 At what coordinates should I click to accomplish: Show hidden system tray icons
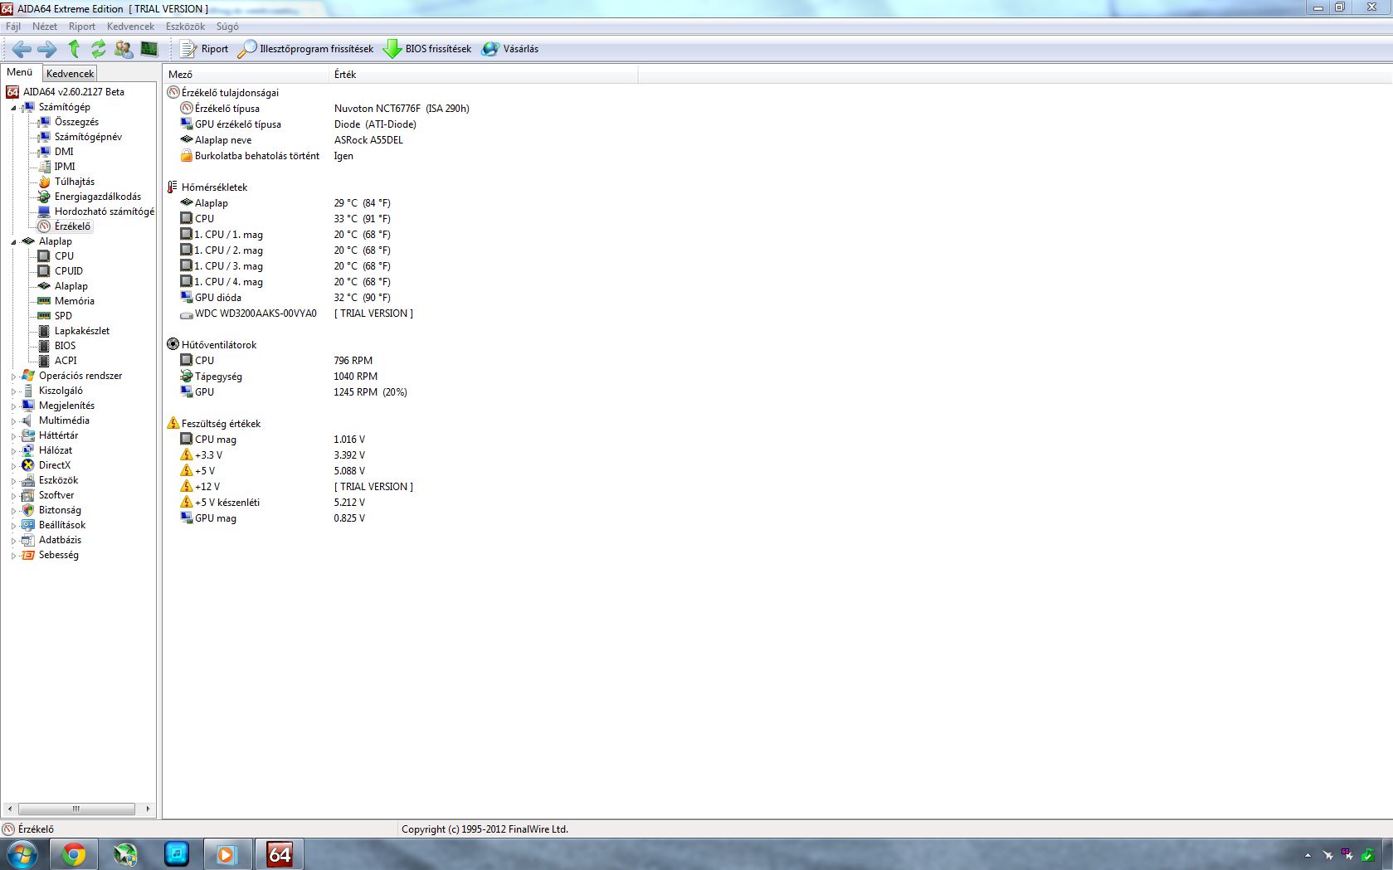[1308, 855]
